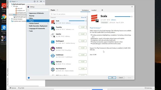Screen dimensions: 161x90
Task: Click the help question mark icon
Action: click(29, 78)
